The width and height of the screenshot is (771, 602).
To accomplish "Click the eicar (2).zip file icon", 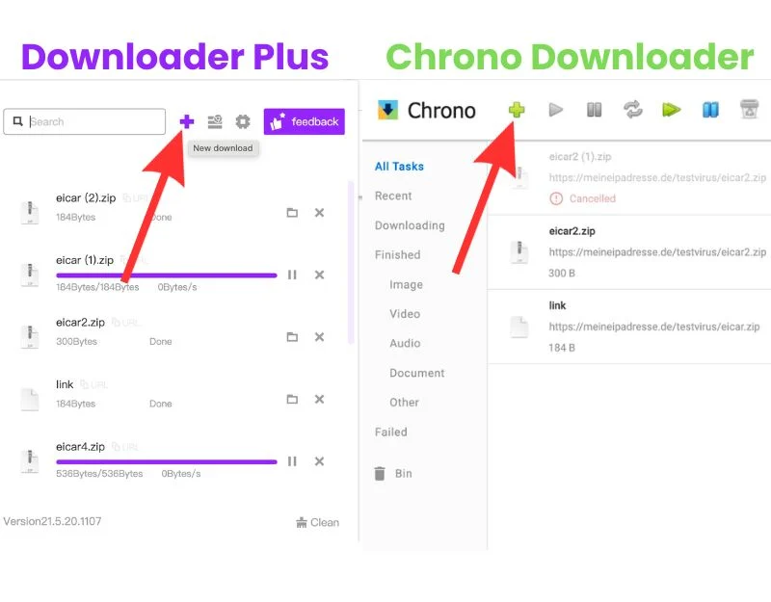I will [30, 212].
